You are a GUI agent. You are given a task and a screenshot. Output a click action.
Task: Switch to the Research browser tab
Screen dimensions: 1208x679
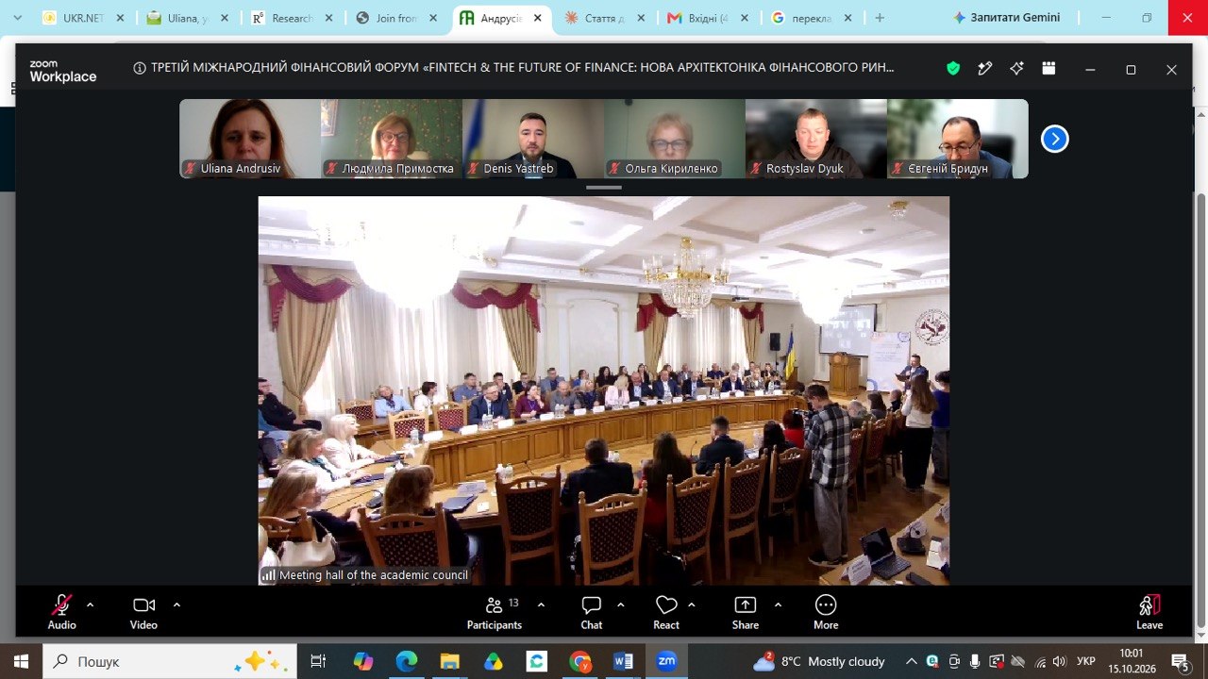pos(292,18)
